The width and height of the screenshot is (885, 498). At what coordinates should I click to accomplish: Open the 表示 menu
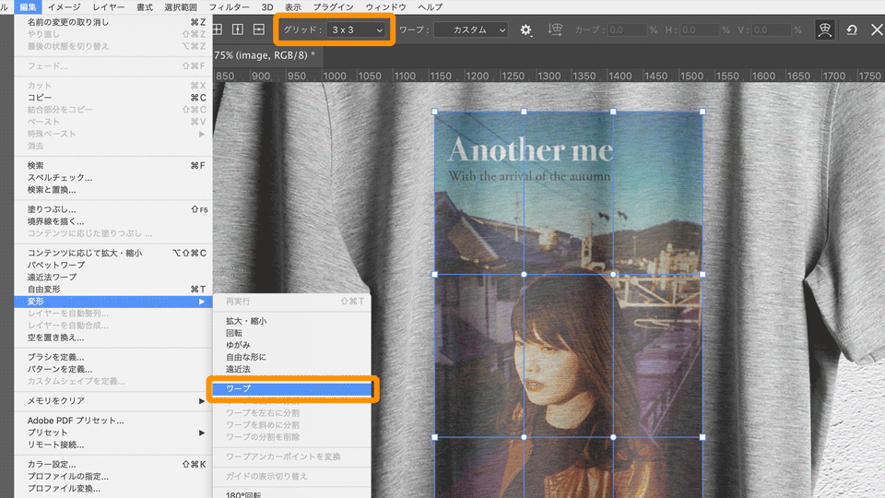point(292,6)
